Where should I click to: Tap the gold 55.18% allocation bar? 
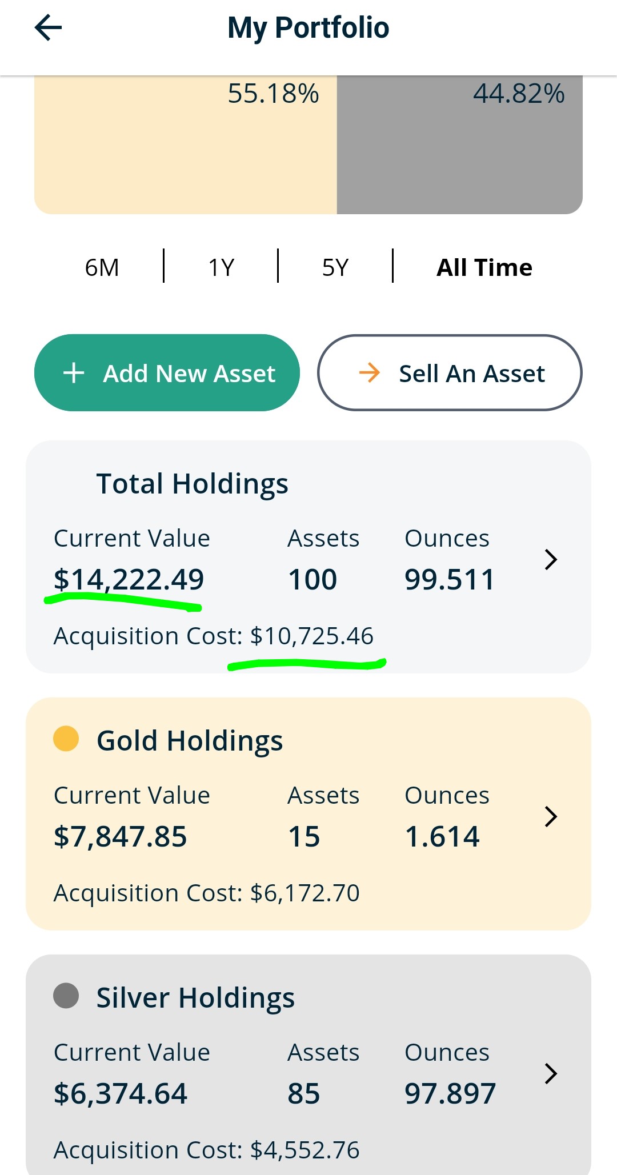[186, 145]
